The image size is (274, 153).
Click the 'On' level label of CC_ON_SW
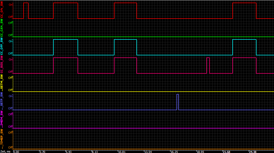point(10,5)
